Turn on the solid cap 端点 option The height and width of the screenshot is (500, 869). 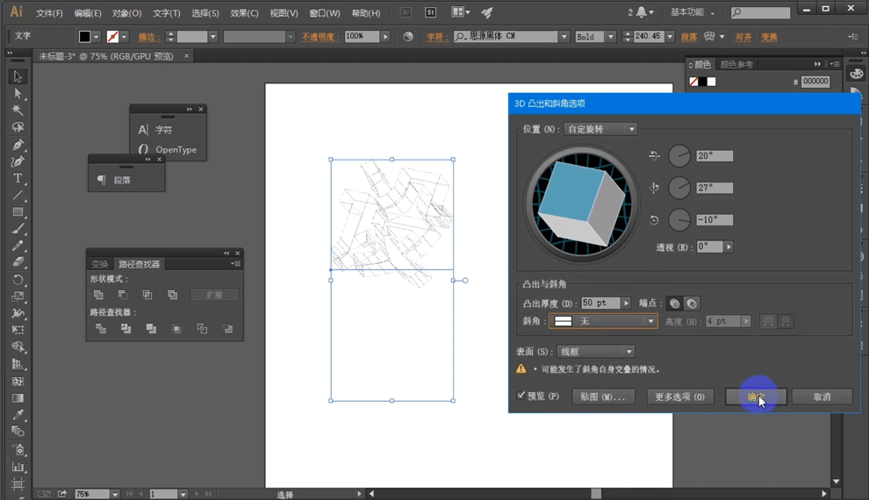(674, 304)
